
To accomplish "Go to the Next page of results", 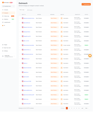I will pos(87,108).
